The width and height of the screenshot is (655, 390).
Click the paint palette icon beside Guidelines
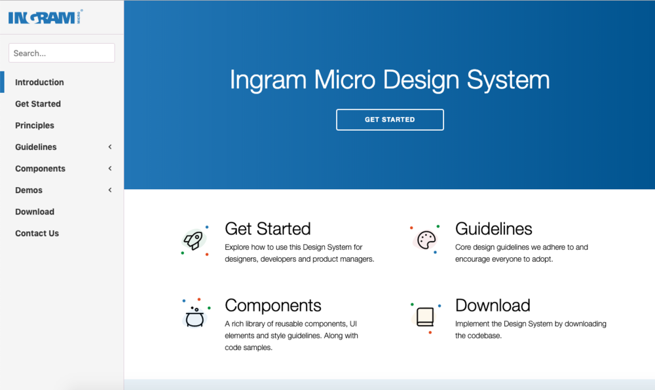pos(426,240)
